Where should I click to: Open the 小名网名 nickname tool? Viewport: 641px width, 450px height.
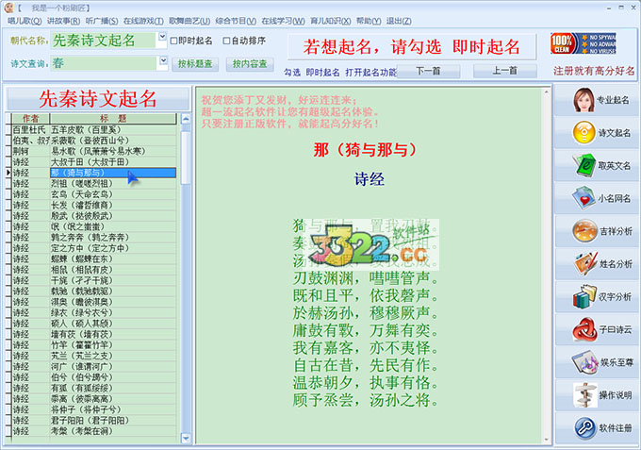pos(597,198)
